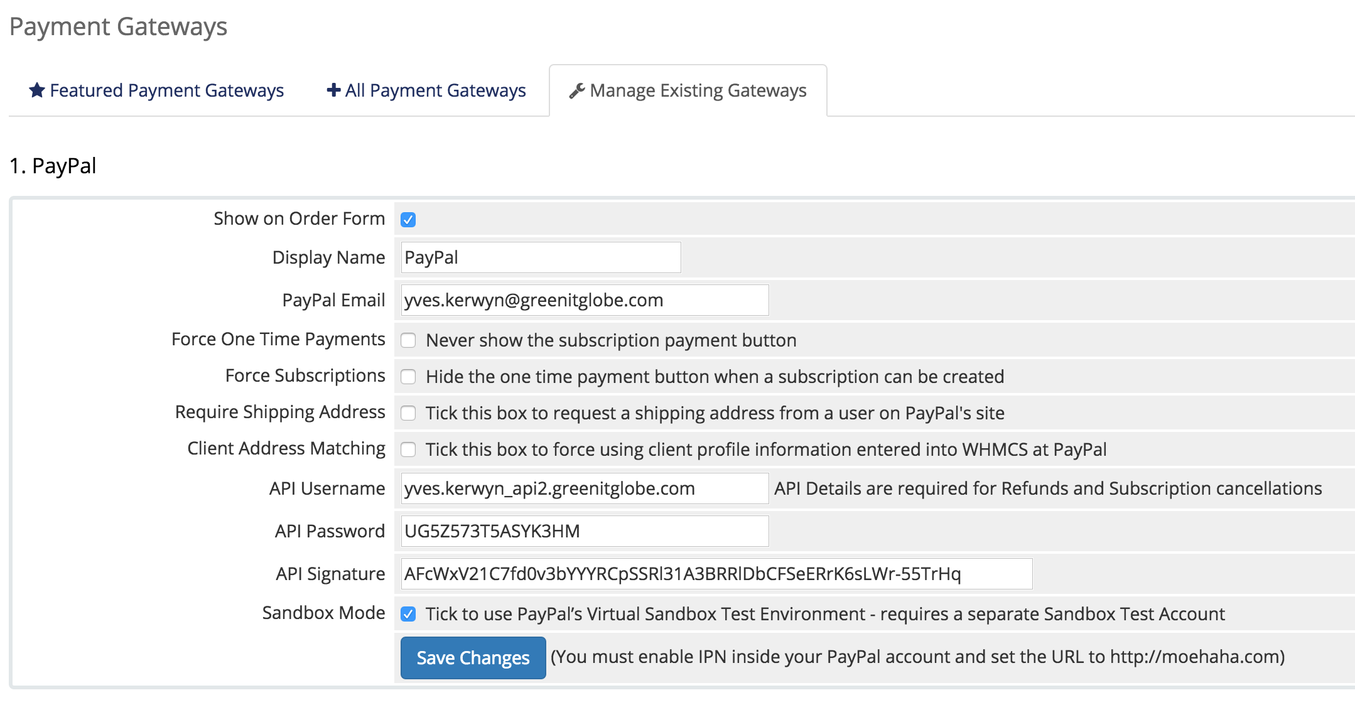The width and height of the screenshot is (1355, 727).
Task: Click the star icon on Featured Payment Gateways
Action: 37,90
